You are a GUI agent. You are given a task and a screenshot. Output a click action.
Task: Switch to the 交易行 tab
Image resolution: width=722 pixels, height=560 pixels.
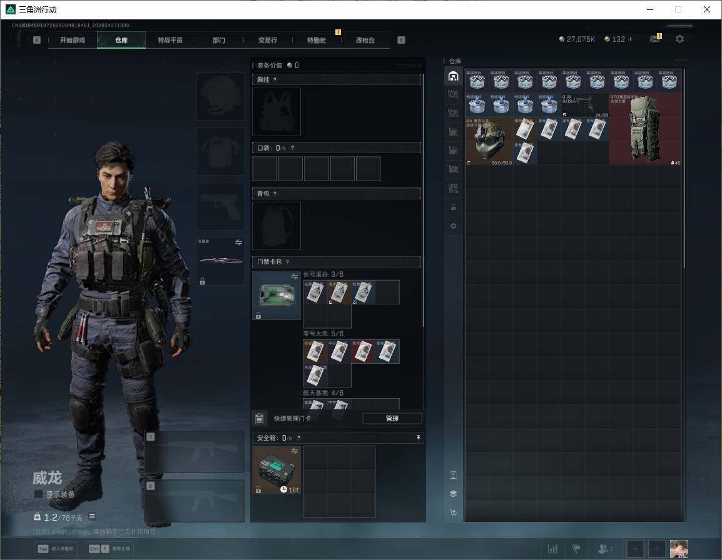click(268, 40)
